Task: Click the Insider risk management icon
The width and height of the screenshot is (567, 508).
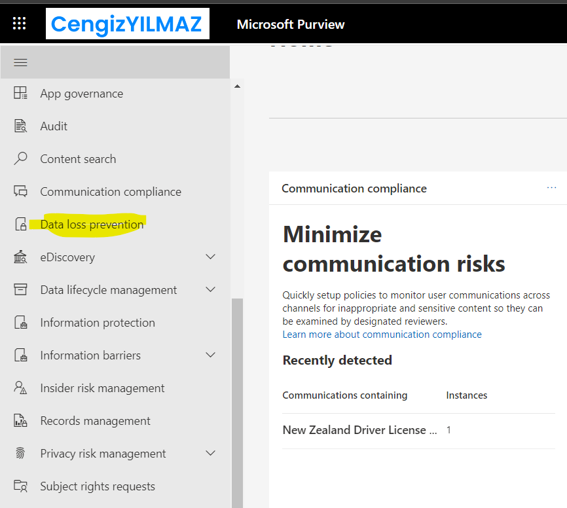Action: pyautogui.click(x=21, y=388)
